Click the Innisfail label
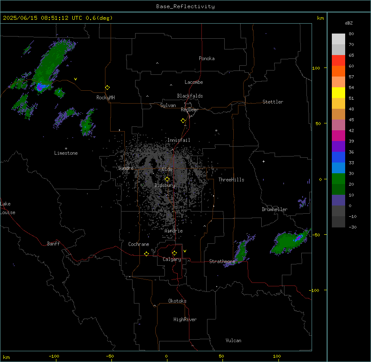Screen dimensions: 371x362 click(x=179, y=140)
